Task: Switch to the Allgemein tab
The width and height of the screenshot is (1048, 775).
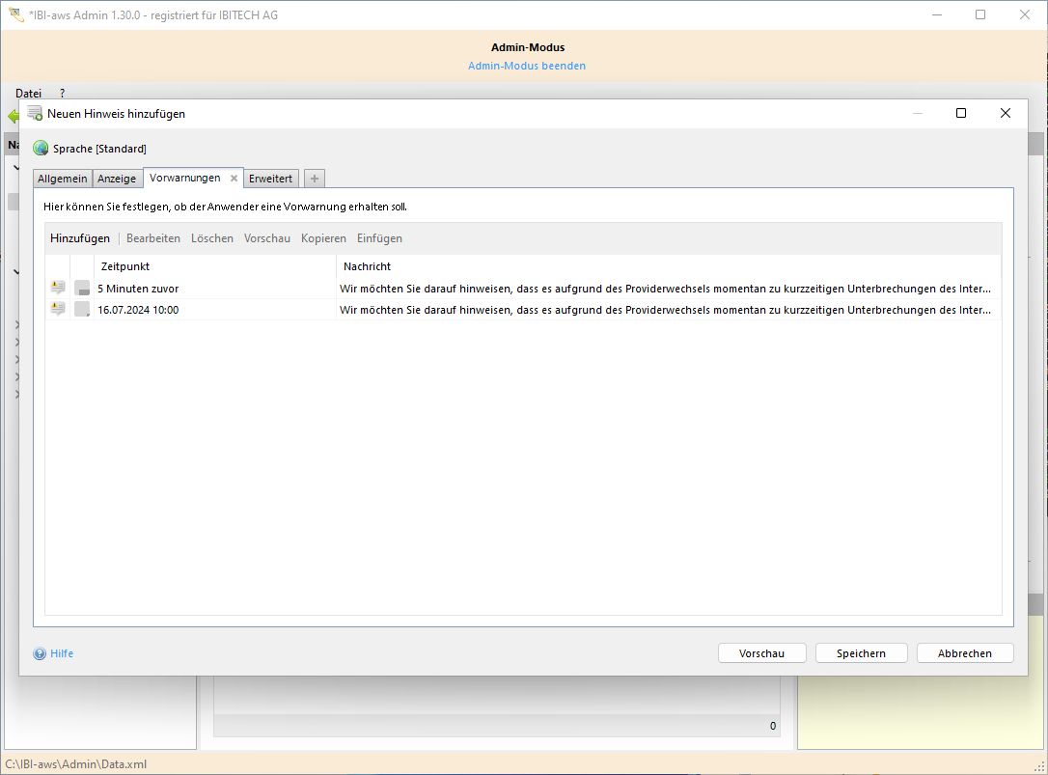Action: coord(63,179)
